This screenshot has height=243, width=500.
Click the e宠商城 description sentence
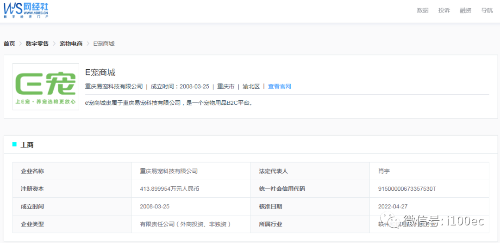coord(169,103)
